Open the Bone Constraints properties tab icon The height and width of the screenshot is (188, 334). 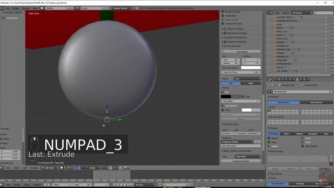click(304, 79)
